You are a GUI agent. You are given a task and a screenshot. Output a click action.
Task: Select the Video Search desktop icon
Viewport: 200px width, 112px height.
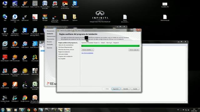tap(25, 44)
